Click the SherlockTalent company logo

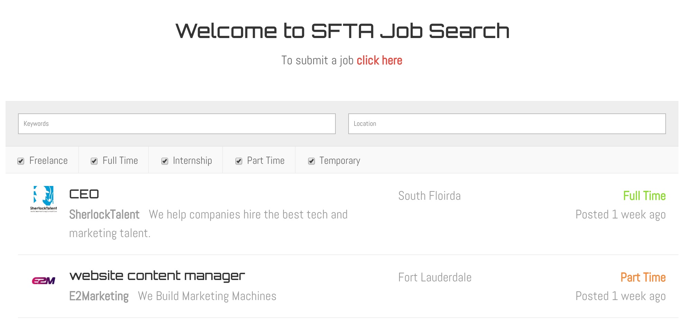[44, 199]
